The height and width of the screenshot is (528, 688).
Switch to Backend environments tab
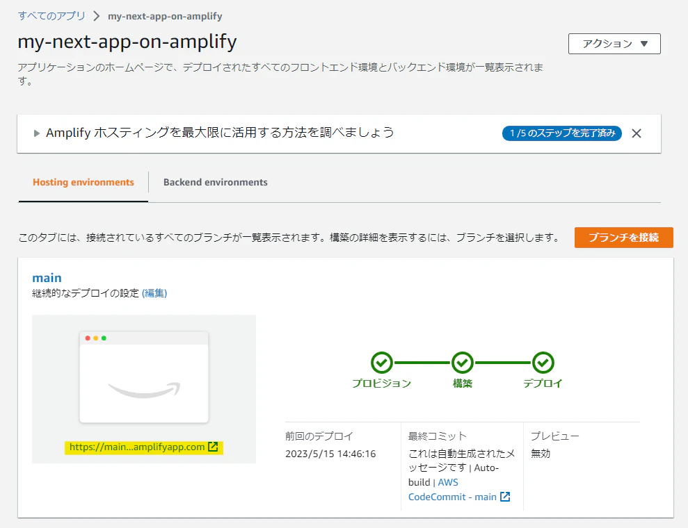click(216, 182)
